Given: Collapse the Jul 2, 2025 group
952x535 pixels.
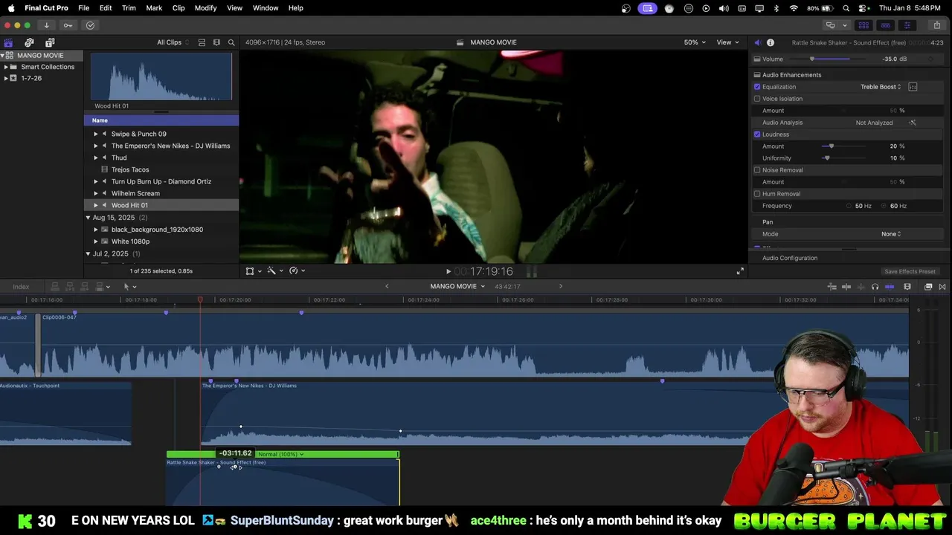Looking at the screenshot, I should [x=88, y=254].
